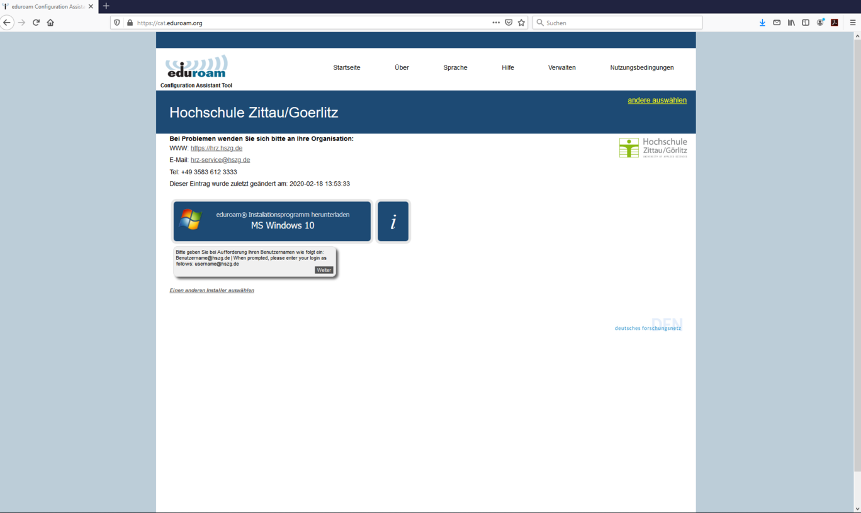Click the 'Bei Problemen wenden Sie sich' text
The image size is (861, 513).
[x=261, y=138]
